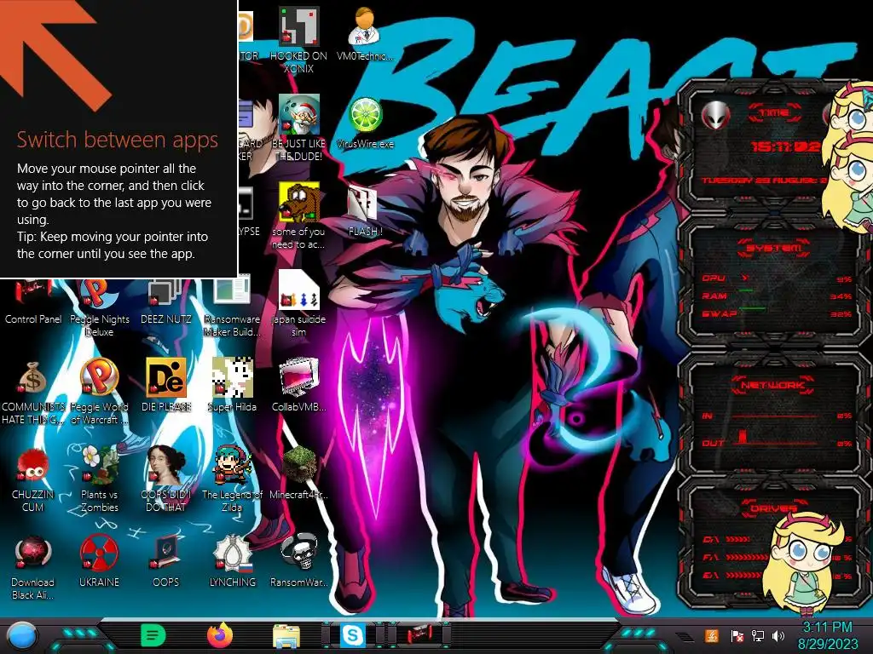Select the 'some of you need to ac...' icon
This screenshot has width=873, height=654.
[x=299, y=216]
